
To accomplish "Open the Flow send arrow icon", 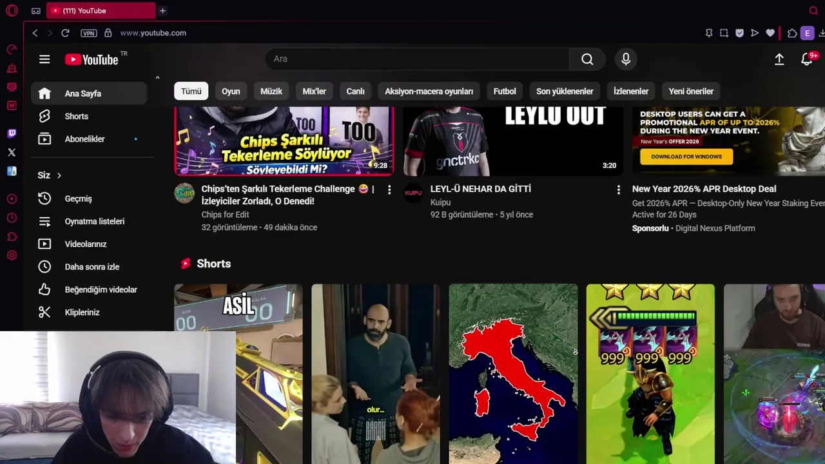I will (x=755, y=33).
